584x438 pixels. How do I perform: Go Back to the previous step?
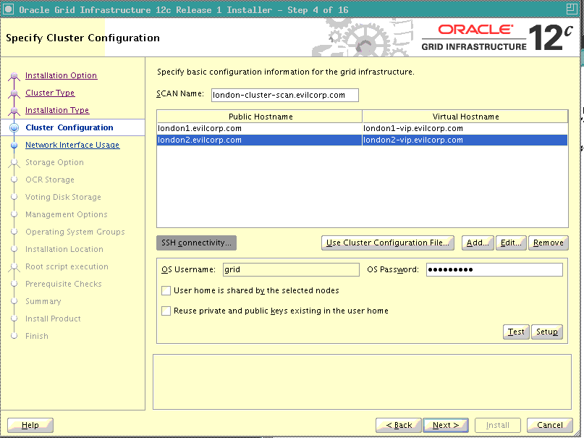[x=399, y=426]
